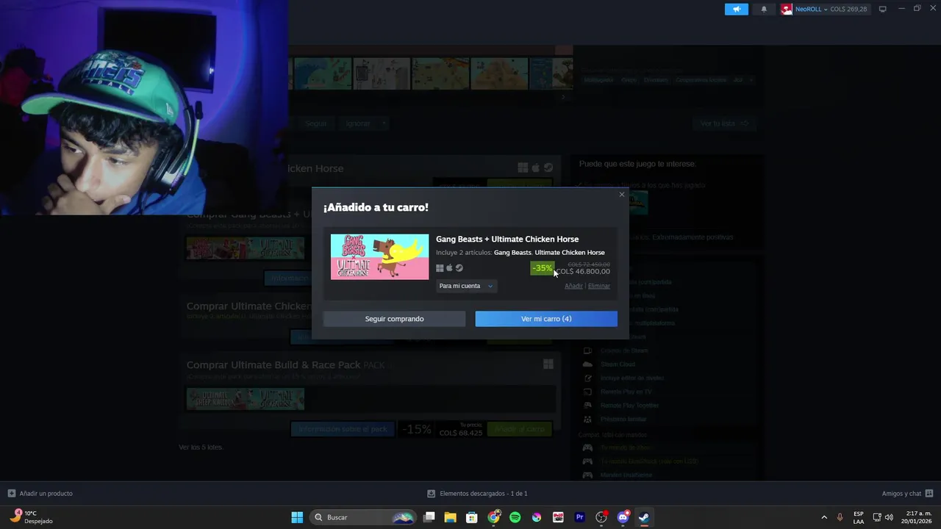Viewport: 941px width, 529px height.
Task: Click the Amigos y chat icon
Action: (x=929, y=494)
